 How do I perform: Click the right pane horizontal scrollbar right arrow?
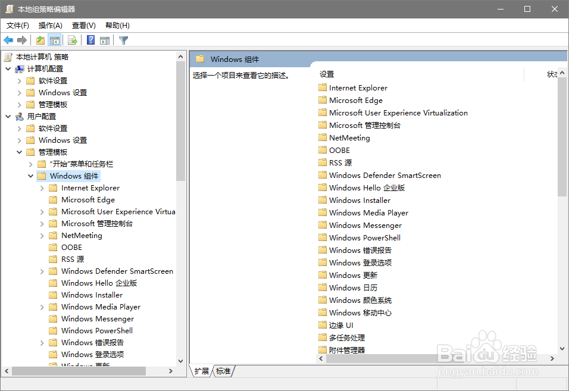tap(552, 358)
